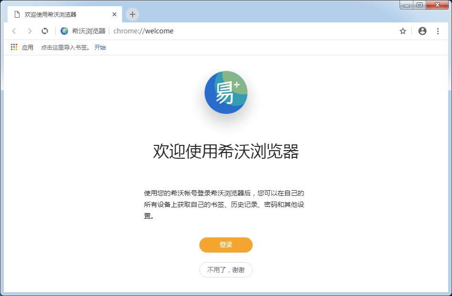This screenshot has height=296, width=452.
Task: Minimize the browser window
Action: [407, 5]
